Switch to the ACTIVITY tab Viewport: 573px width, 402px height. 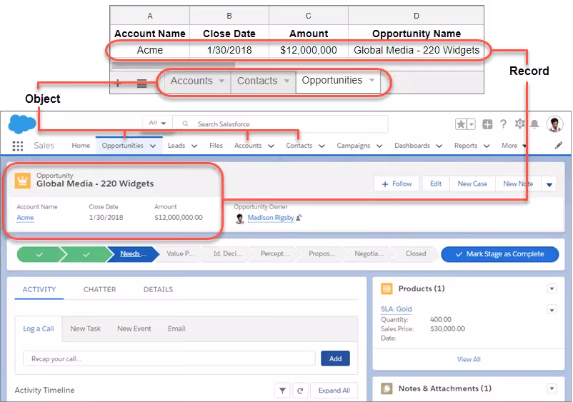[39, 290]
